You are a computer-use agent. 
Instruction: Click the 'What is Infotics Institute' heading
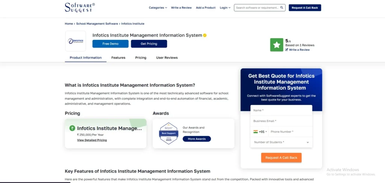(x=130, y=85)
